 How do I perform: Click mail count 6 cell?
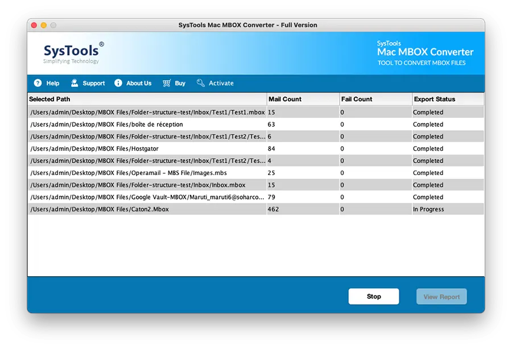[303, 136]
